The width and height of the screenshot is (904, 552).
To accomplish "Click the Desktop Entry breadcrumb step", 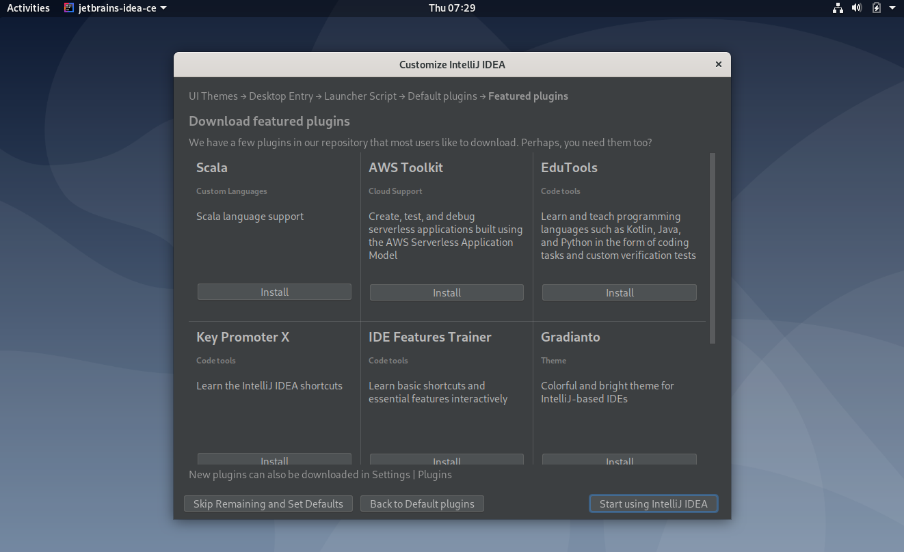I will coord(281,96).
